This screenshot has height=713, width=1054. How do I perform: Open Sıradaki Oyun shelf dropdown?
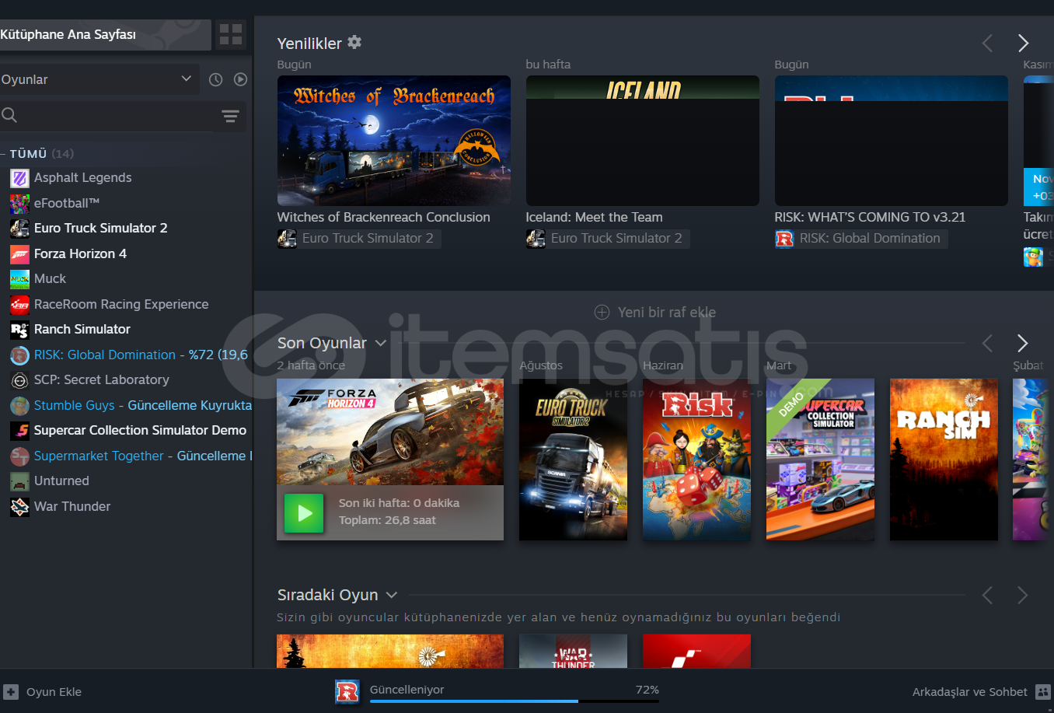[392, 595]
